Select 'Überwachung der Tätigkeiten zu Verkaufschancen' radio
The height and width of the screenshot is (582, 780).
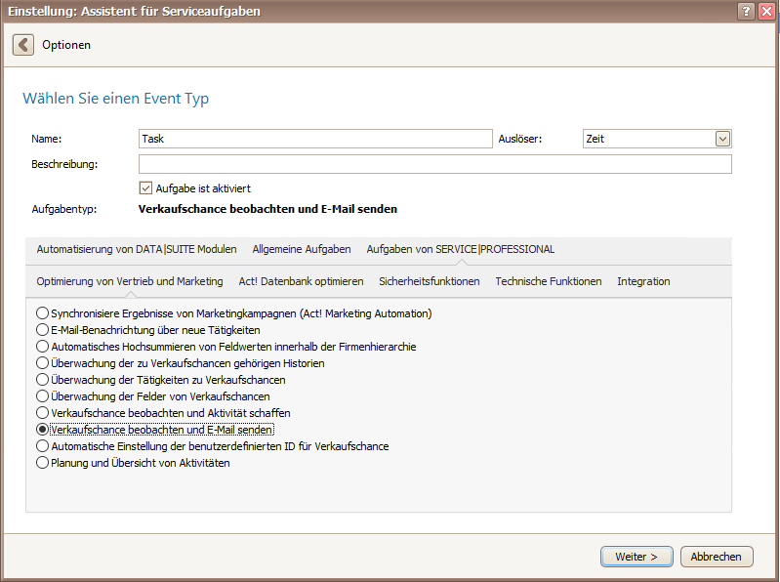click(x=42, y=380)
